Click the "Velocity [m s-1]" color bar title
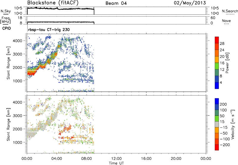The width and height of the screenshot is (238, 165). (x=233, y=124)
